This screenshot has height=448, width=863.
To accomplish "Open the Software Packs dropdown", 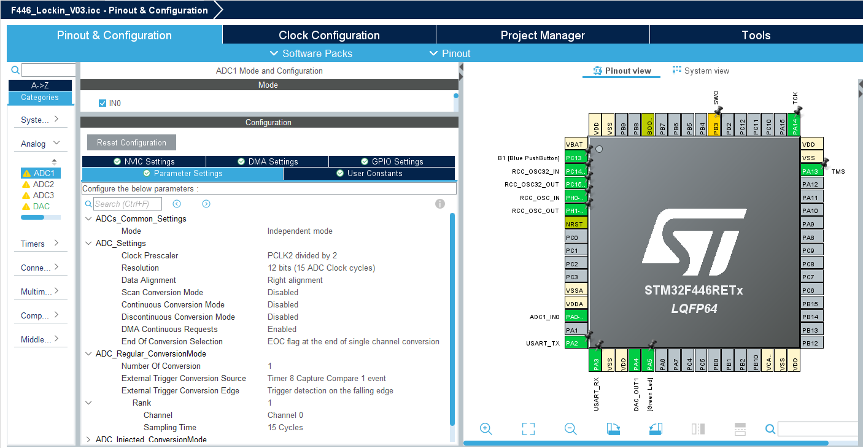I will click(311, 53).
